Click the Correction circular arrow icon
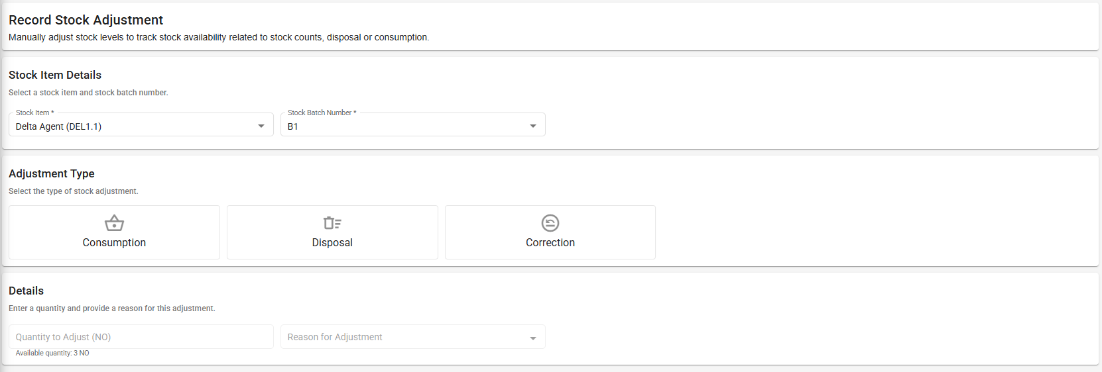The height and width of the screenshot is (372, 1102). click(550, 223)
